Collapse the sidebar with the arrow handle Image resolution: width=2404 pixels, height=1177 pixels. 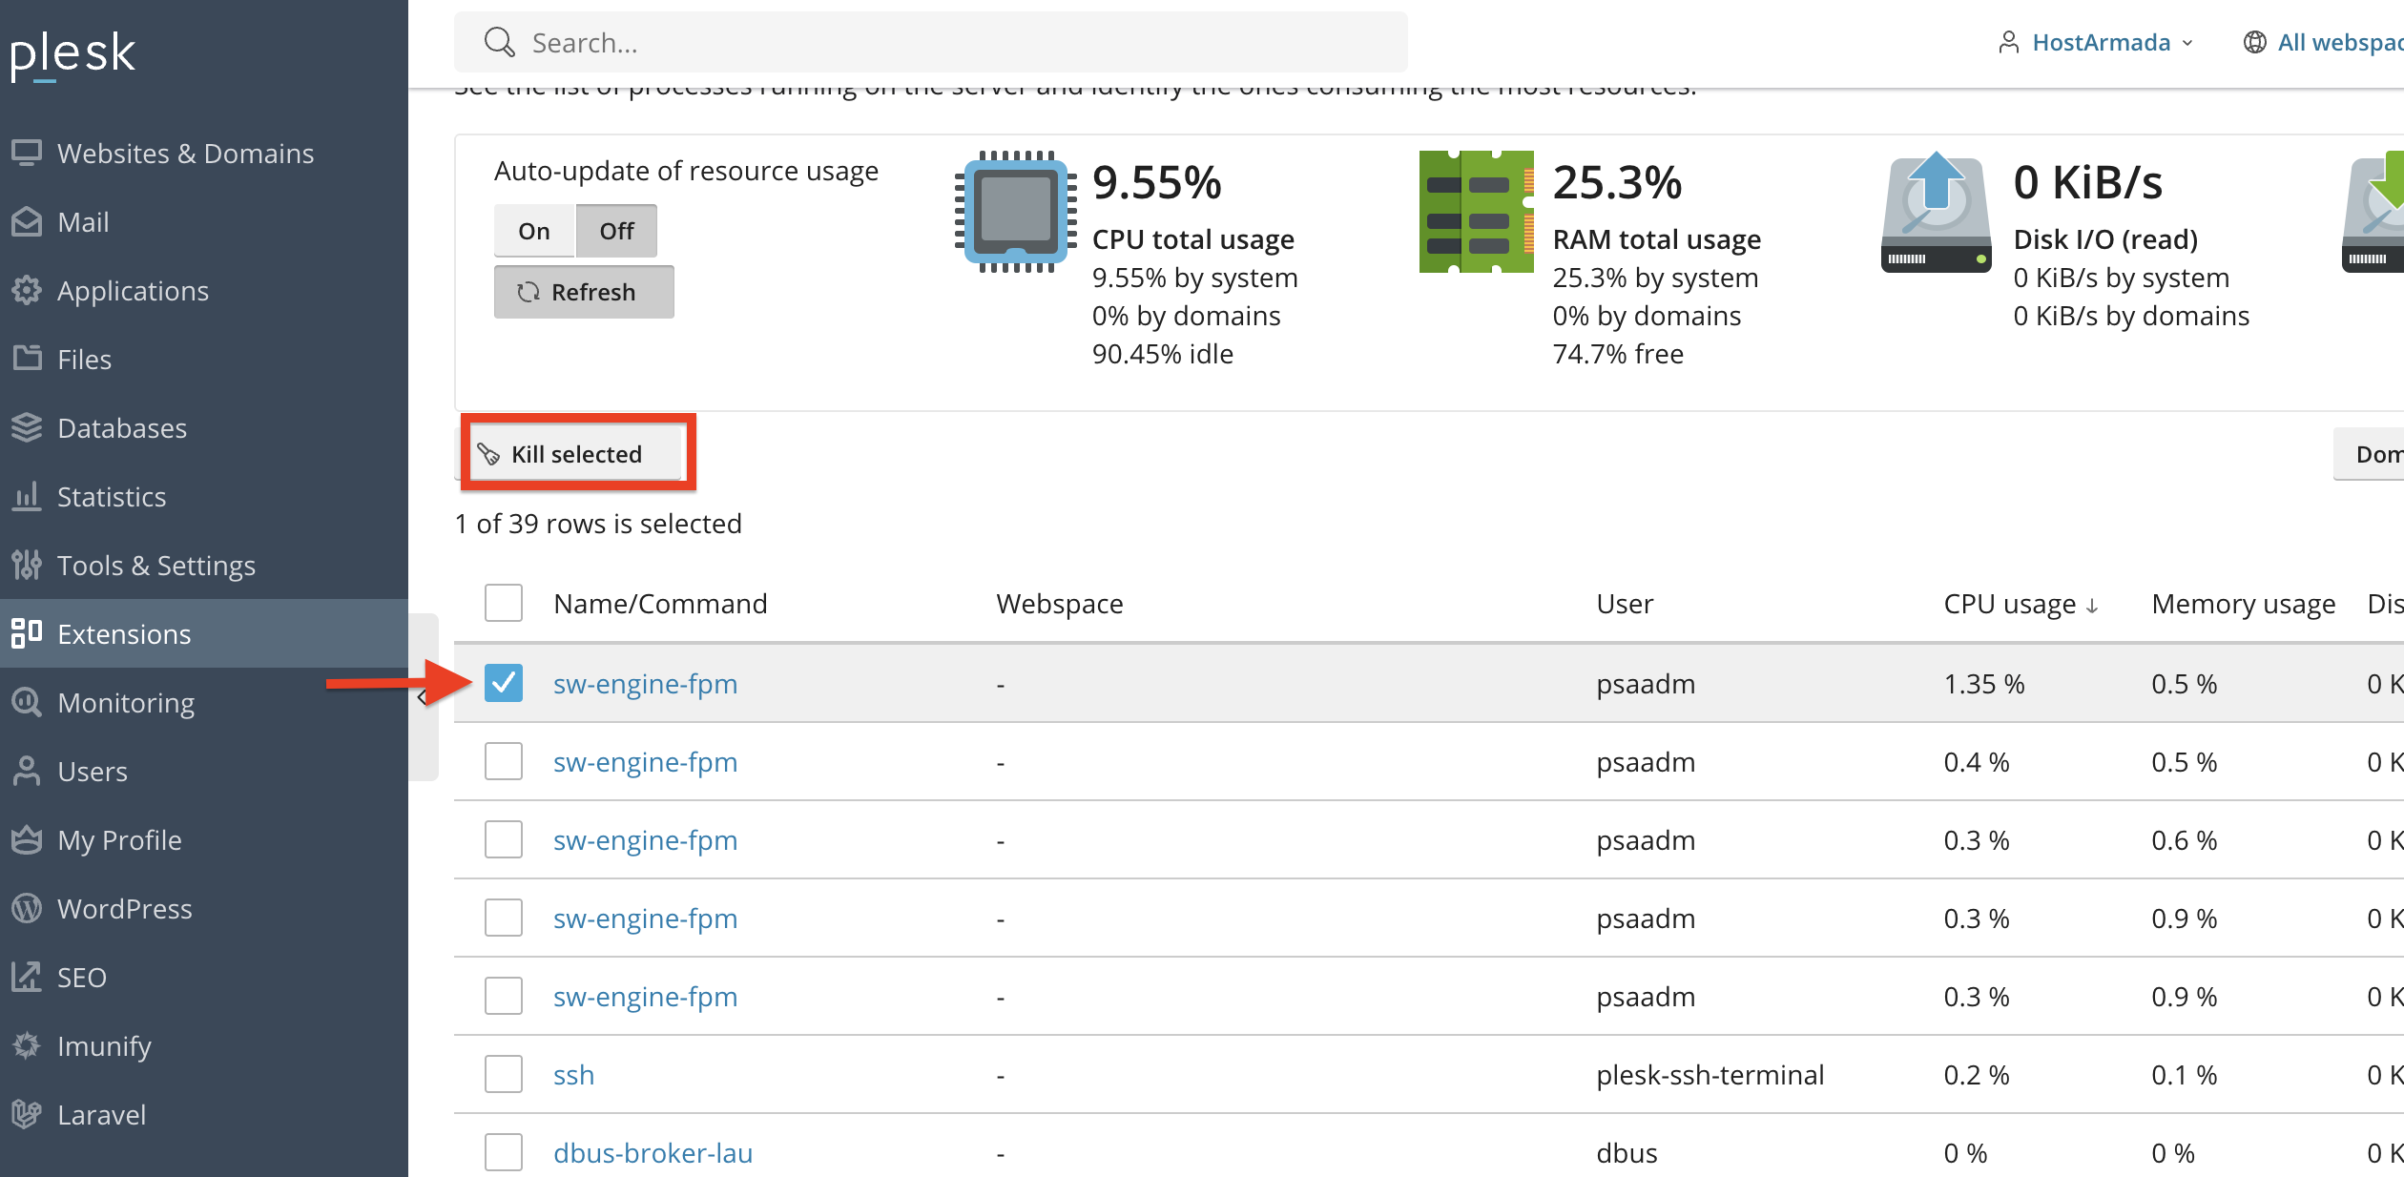(x=423, y=697)
